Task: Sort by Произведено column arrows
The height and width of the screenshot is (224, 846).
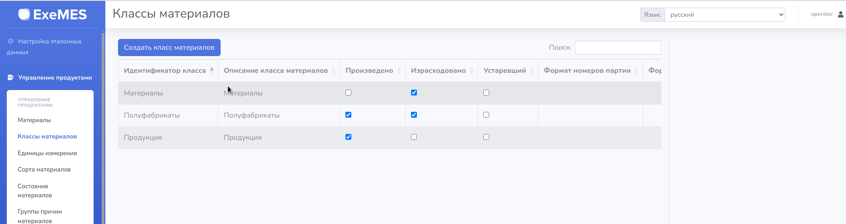Action: pyautogui.click(x=399, y=71)
